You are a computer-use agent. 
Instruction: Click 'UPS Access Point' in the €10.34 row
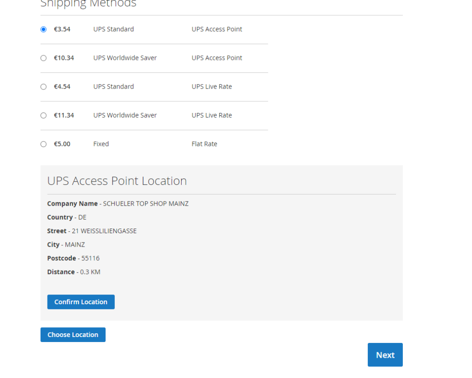[x=217, y=58]
